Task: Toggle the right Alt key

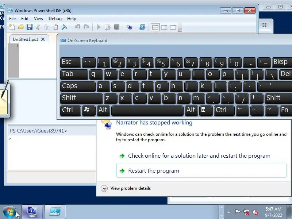Action: pos(191,111)
